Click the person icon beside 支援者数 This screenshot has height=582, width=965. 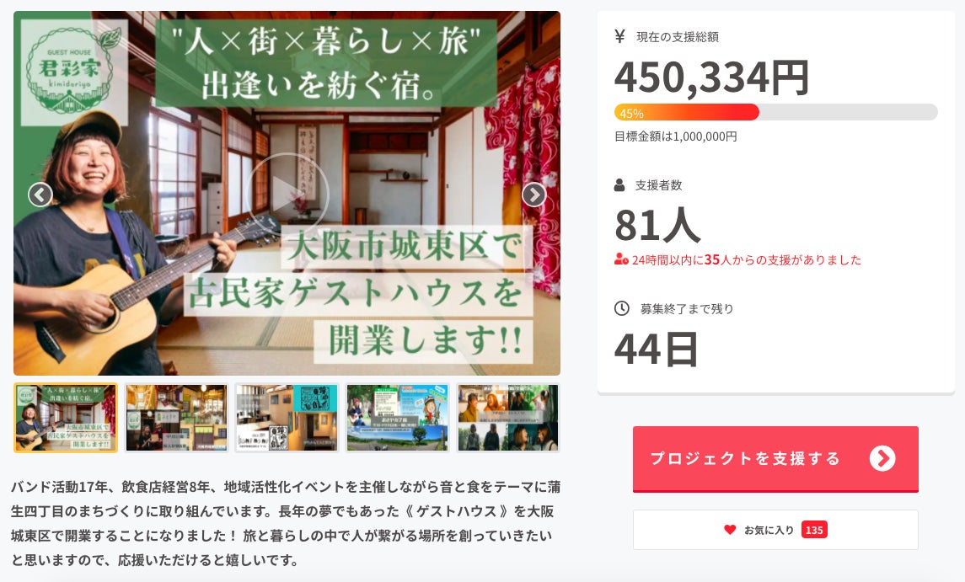(620, 184)
